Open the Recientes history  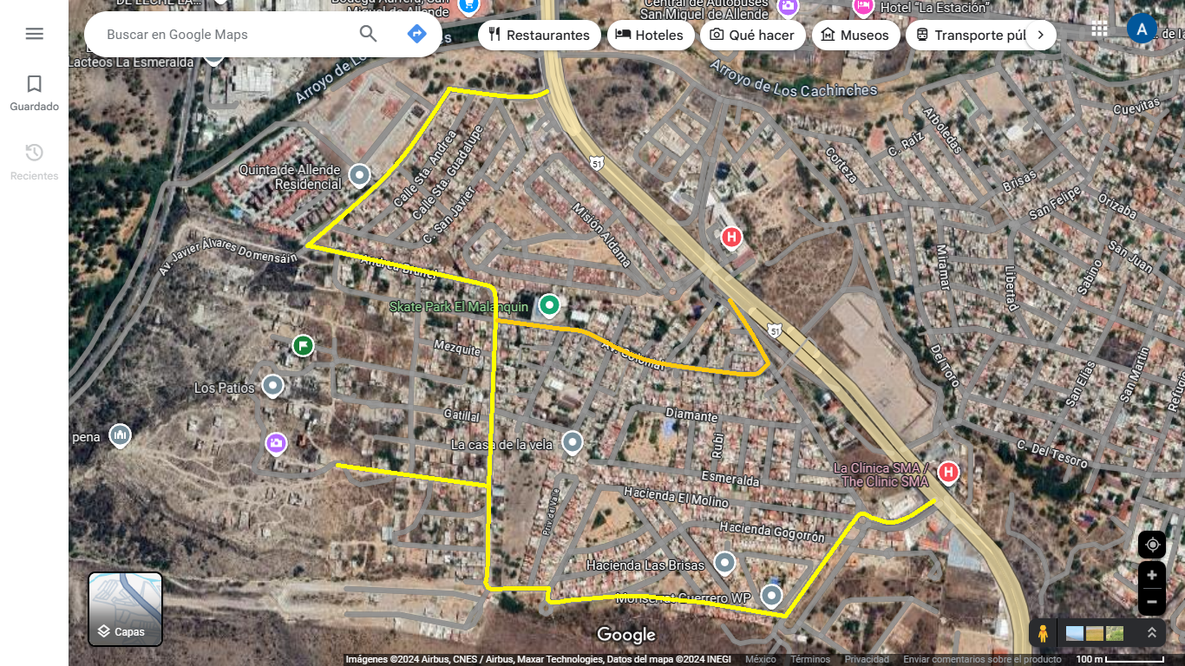click(34, 162)
